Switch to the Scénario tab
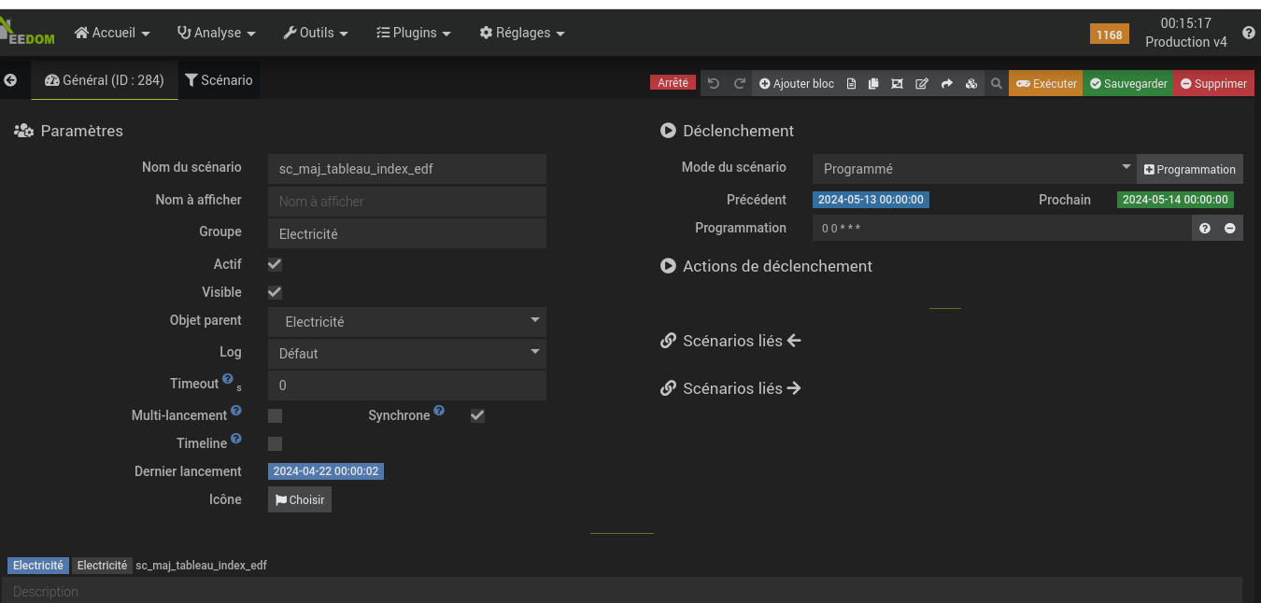The image size is (1261, 603). point(219,80)
